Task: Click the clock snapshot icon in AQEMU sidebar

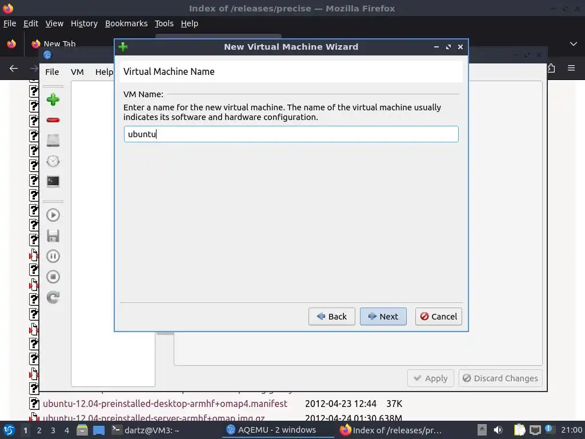Action: pyautogui.click(x=53, y=161)
